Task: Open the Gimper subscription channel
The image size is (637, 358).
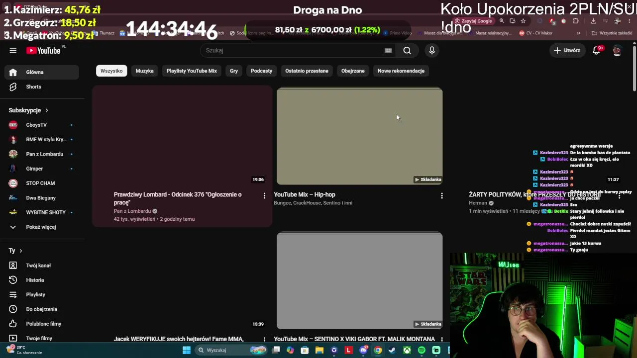Action: pos(41,169)
